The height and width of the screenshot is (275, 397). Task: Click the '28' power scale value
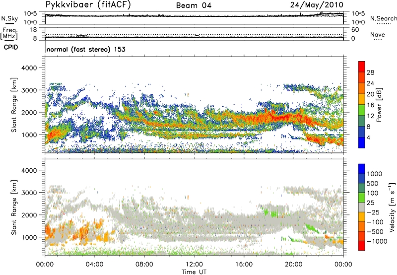(x=370, y=72)
